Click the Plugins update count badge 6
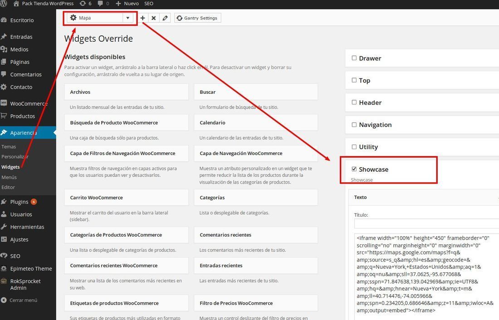 pyautogui.click(x=34, y=202)
